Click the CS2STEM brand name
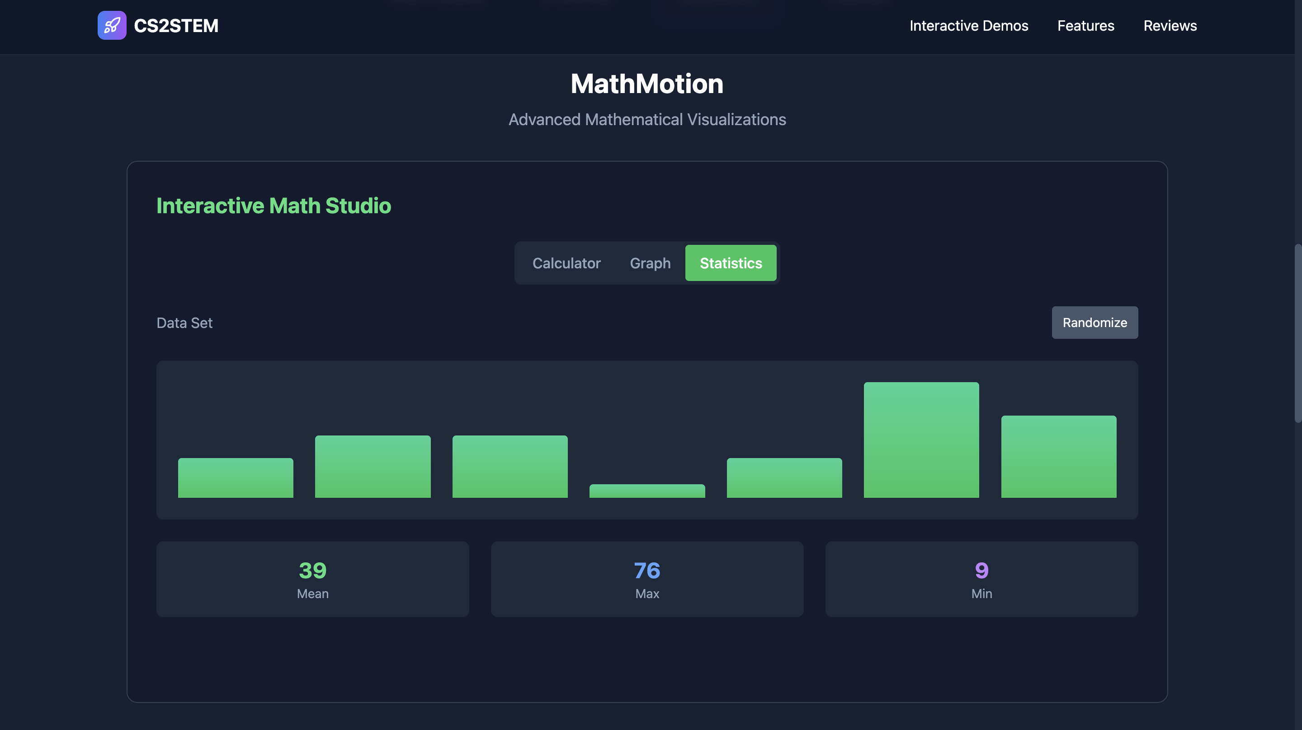Viewport: 1302px width, 730px height. click(176, 26)
